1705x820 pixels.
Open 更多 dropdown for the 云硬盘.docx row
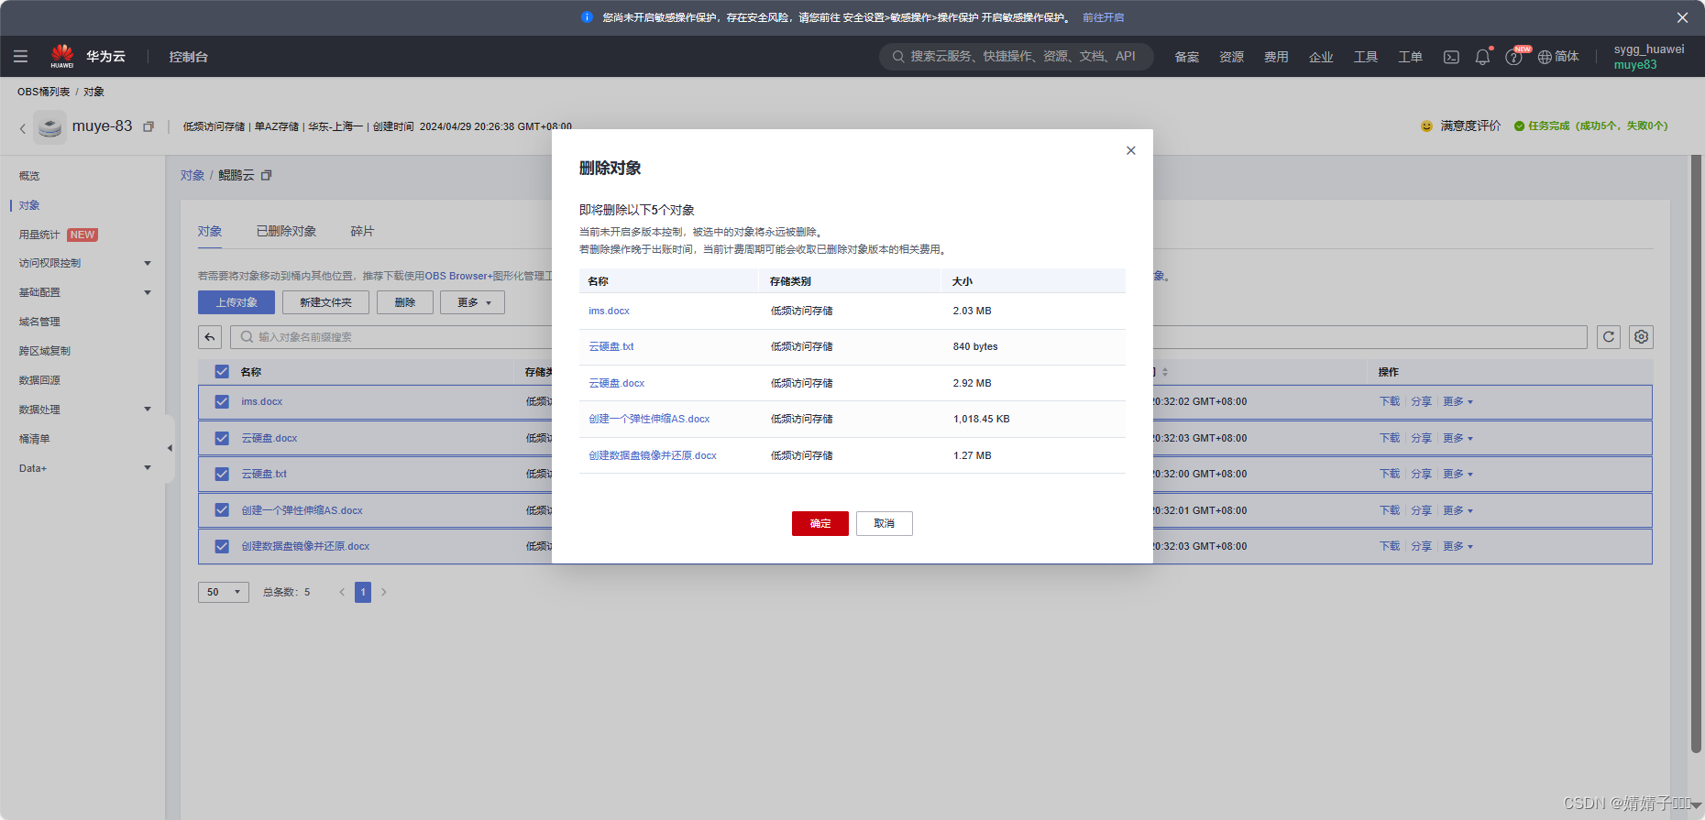[1457, 438]
